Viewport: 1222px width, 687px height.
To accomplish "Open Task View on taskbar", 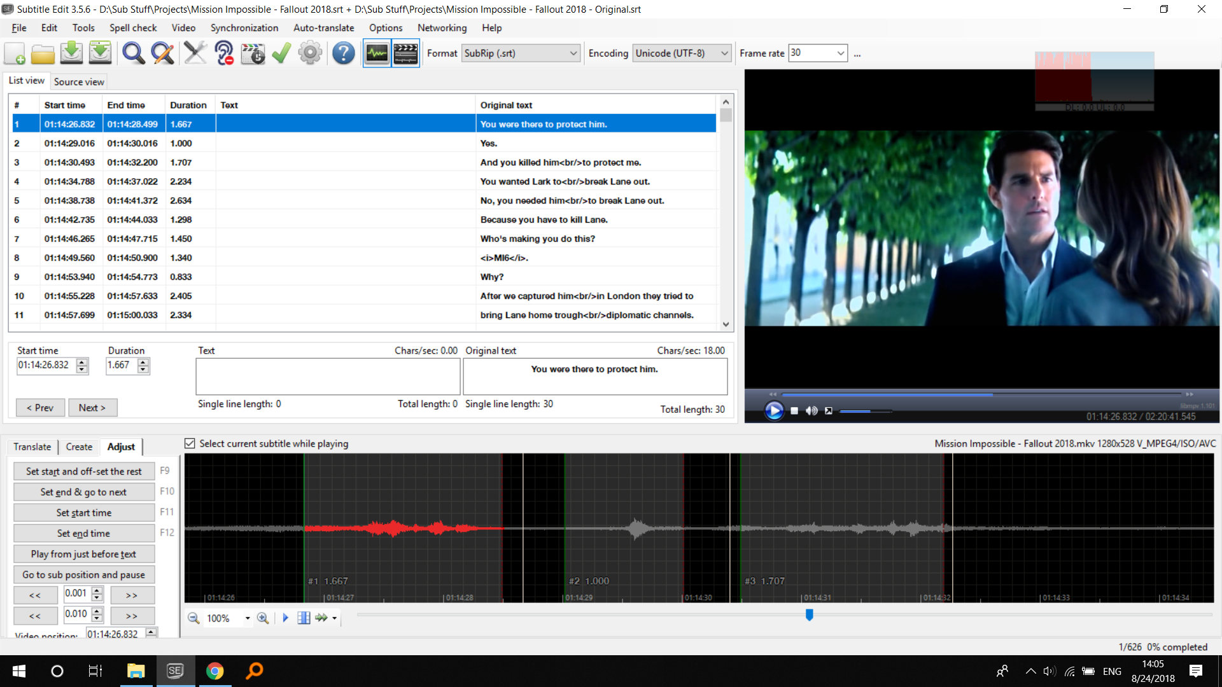I will tap(95, 671).
